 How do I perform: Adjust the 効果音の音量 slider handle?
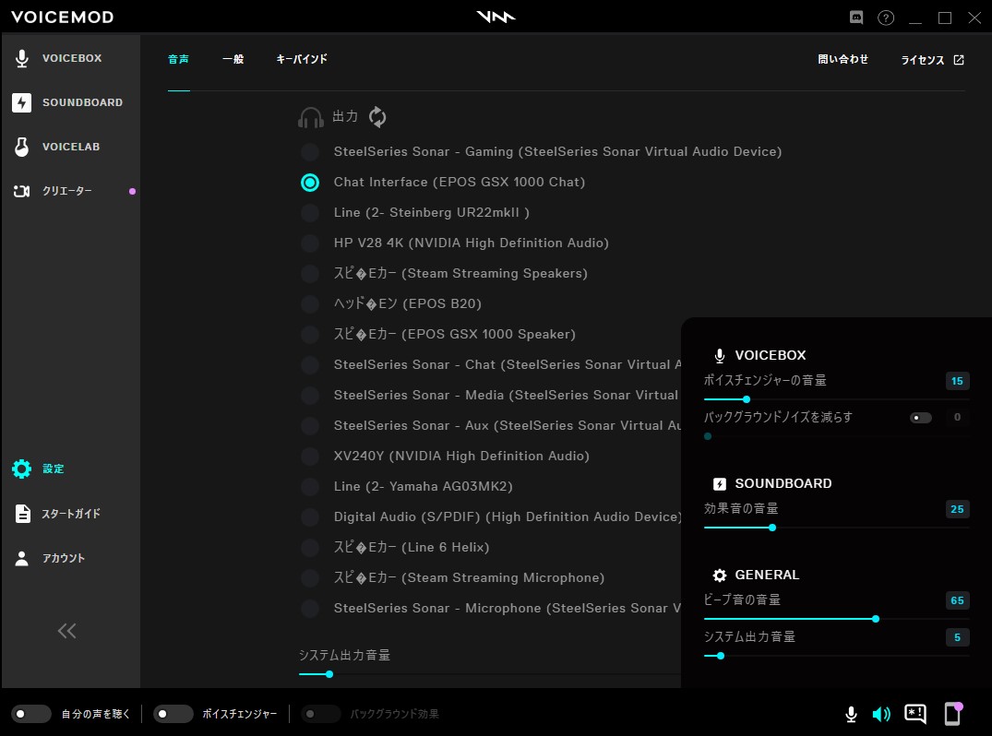(x=772, y=528)
